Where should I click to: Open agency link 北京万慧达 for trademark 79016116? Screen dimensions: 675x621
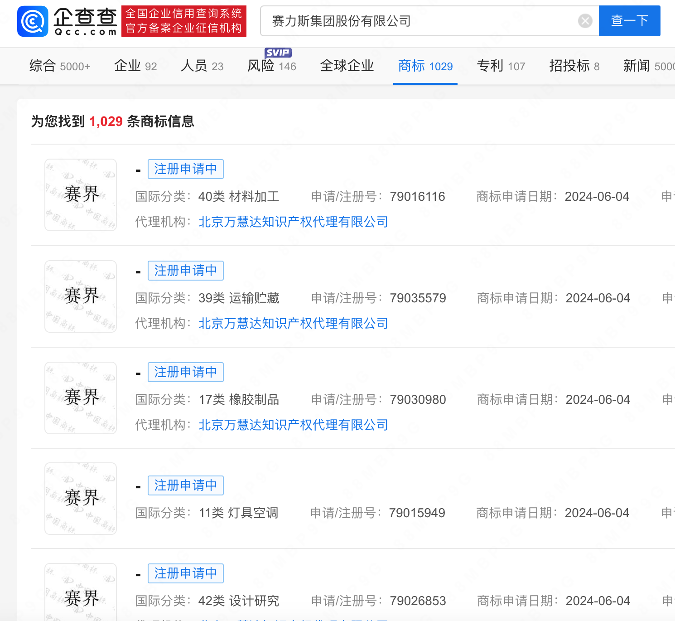[293, 222]
